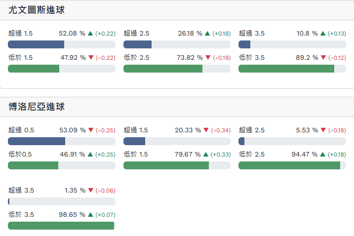Click the 94.47 % percentage value
Image resolution: width=354 pixels, height=236 pixels.
click(x=304, y=155)
